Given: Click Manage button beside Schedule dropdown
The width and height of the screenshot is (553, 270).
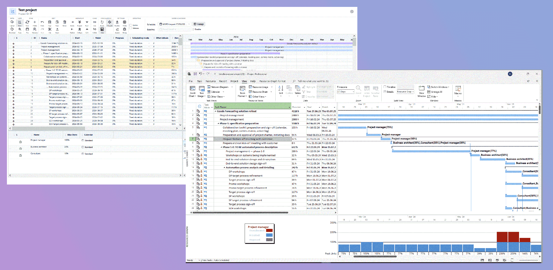Looking at the screenshot, I should click(199, 24).
